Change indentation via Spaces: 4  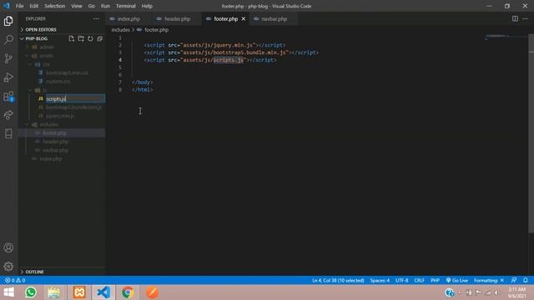pos(380,280)
